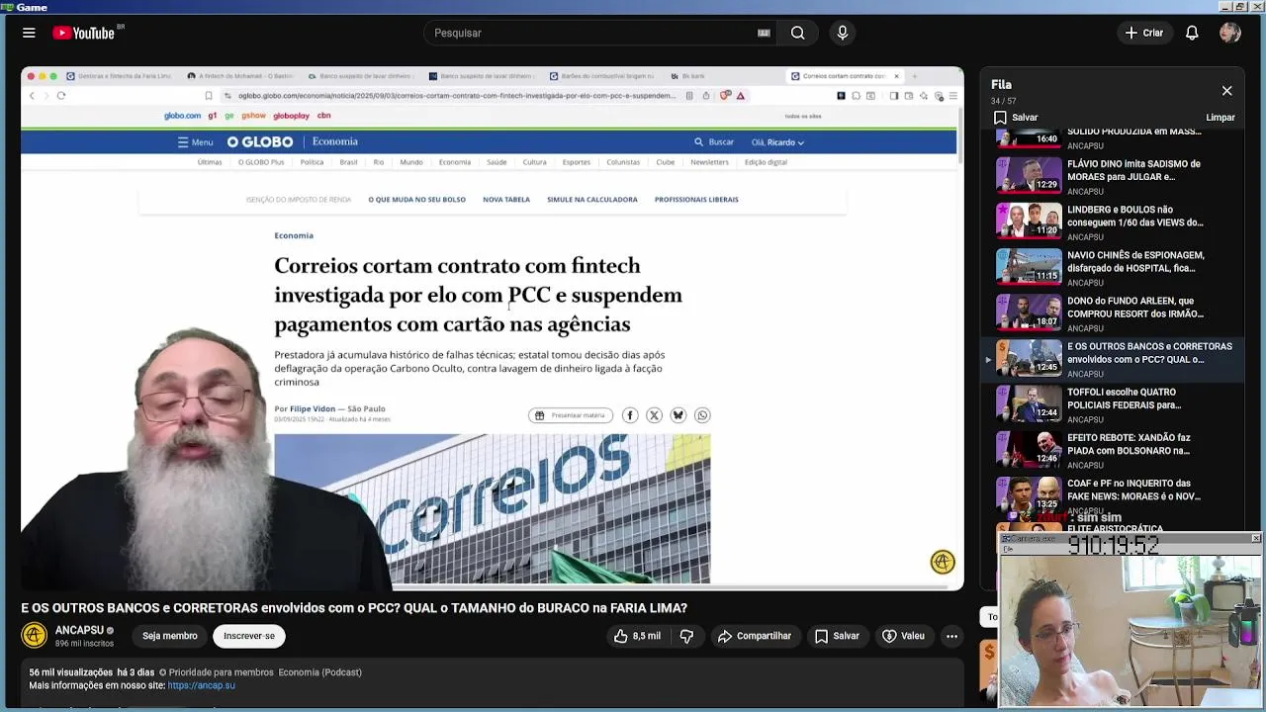Open O Globo Menu hamburger in video
Viewport: 1266px width, 712px height.
(x=195, y=142)
